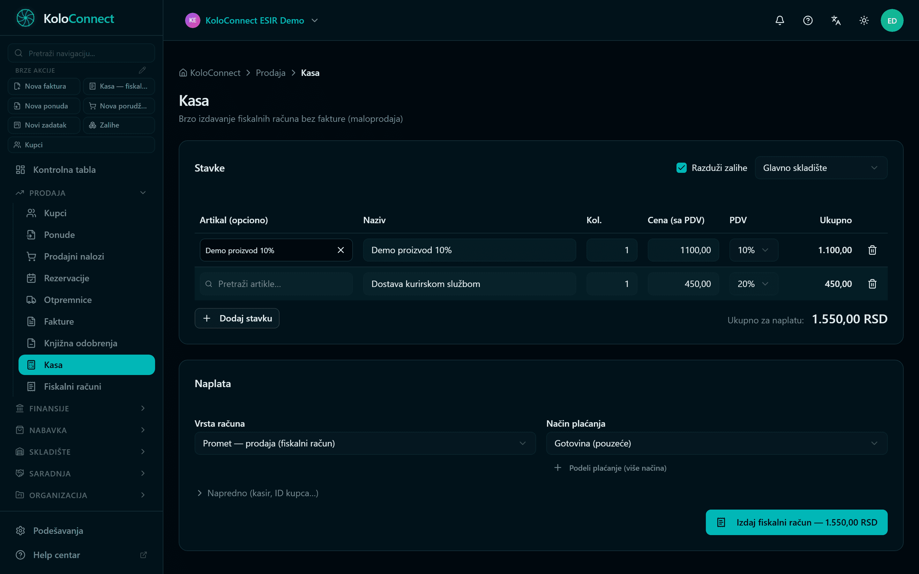Delete the Dostava kurirskom službom row
This screenshot has width=919, height=574.
tap(872, 284)
